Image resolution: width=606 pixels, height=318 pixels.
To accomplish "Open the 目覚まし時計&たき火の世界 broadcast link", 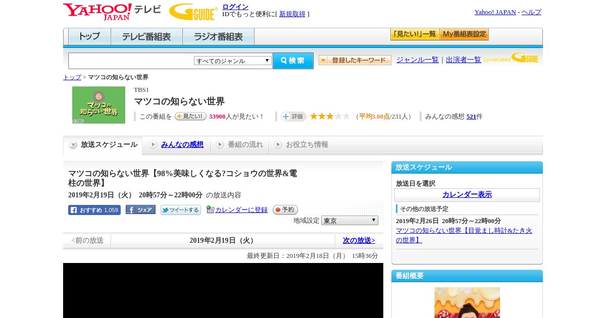I will 464,235.
